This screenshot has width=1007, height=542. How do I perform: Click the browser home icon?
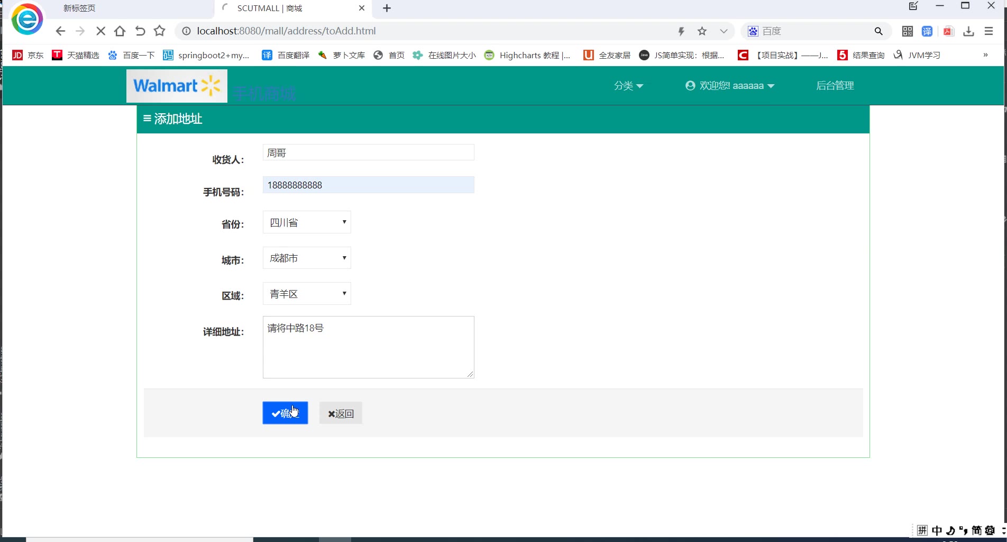[x=120, y=31]
